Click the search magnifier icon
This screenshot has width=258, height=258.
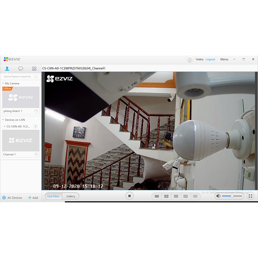pos(36,76)
